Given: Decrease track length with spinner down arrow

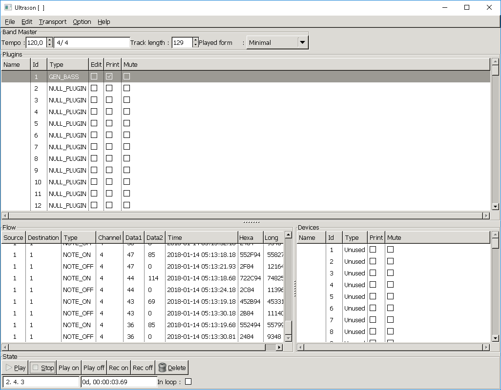Looking at the screenshot, I should [x=195, y=45].
